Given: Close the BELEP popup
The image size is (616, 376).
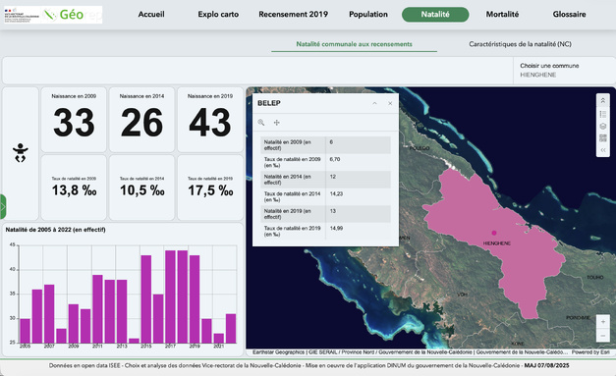Looking at the screenshot, I should tap(390, 103).
